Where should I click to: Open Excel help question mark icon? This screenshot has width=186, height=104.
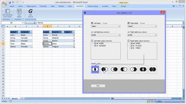pyautogui.click(x=174, y=6)
